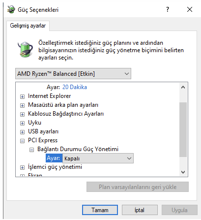Expand Masaüstü arka plan ayarları node
The image size is (201, 220).
(22, 105)
